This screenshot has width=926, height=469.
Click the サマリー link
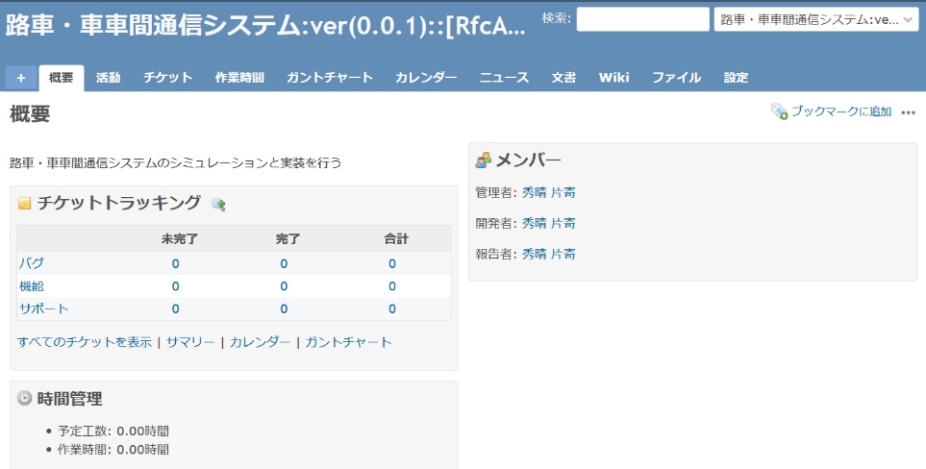pos(190,342)
